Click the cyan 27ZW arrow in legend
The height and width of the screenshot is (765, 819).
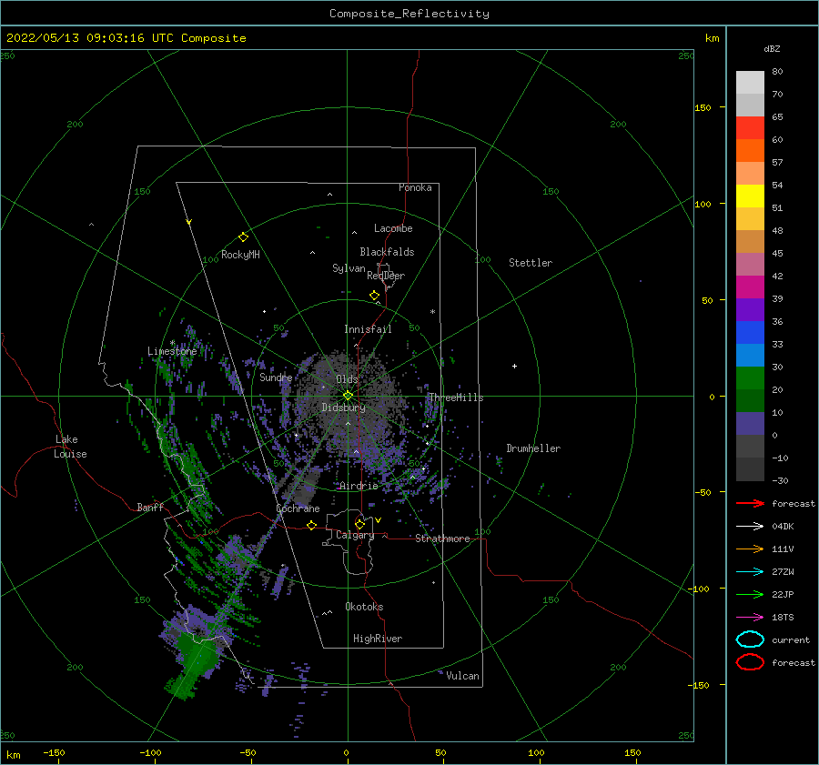point(750,572)
